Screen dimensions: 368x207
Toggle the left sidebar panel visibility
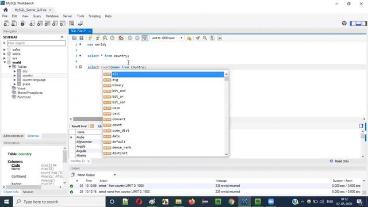(x=352, y=23)
